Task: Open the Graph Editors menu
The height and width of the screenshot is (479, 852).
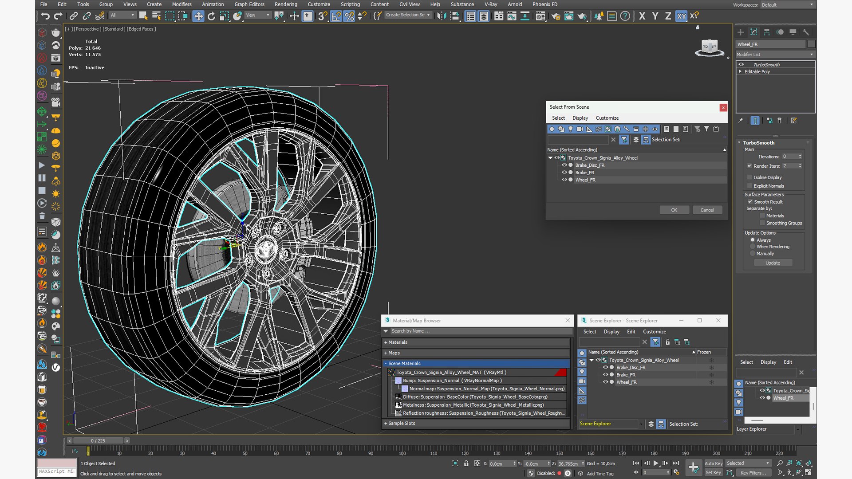Action: tap(249, 4)
